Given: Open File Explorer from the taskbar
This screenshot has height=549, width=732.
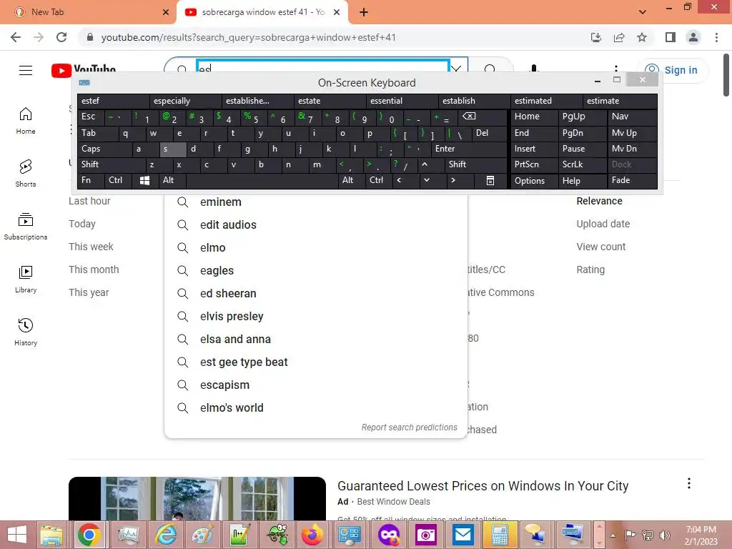Looking at the screenshot, I should (51, 535).
